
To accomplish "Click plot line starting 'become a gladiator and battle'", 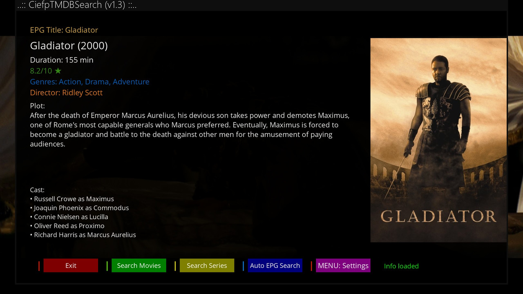I will pyautogui.click(x=181, y=134).
